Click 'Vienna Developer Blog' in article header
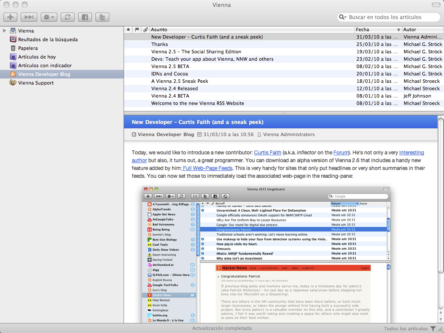Viewport: 444px width, 333px height. 166,134
